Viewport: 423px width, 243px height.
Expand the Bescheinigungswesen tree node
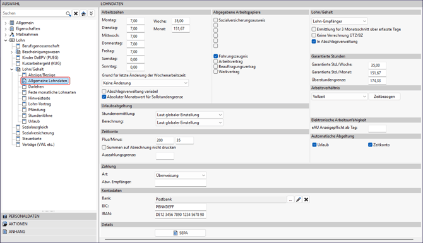click(11, 52)
